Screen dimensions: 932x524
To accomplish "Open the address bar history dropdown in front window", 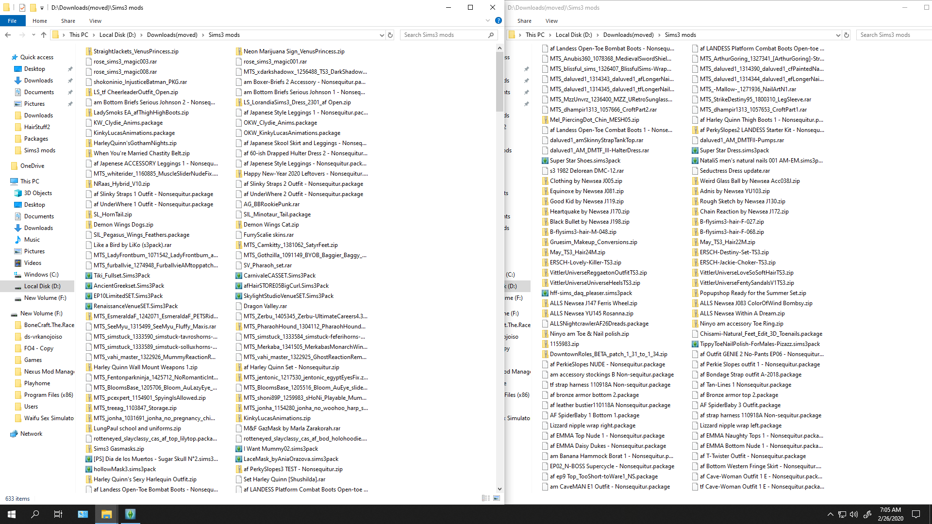I will [382, 35].
